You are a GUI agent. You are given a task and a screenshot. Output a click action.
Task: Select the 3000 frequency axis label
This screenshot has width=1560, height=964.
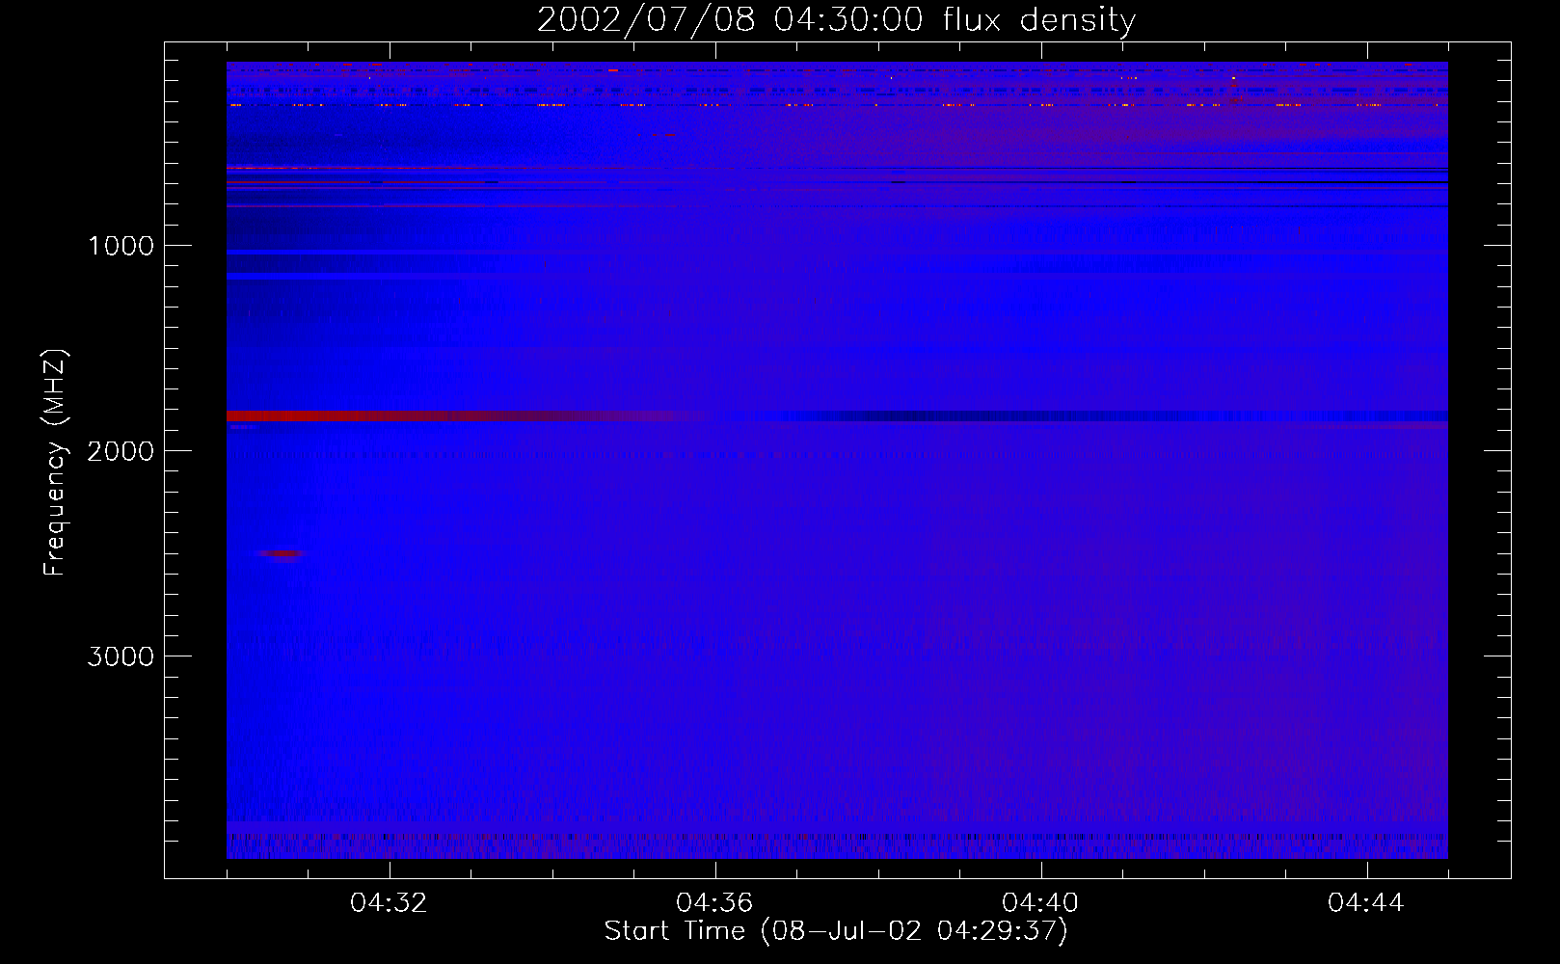point(121,656)
